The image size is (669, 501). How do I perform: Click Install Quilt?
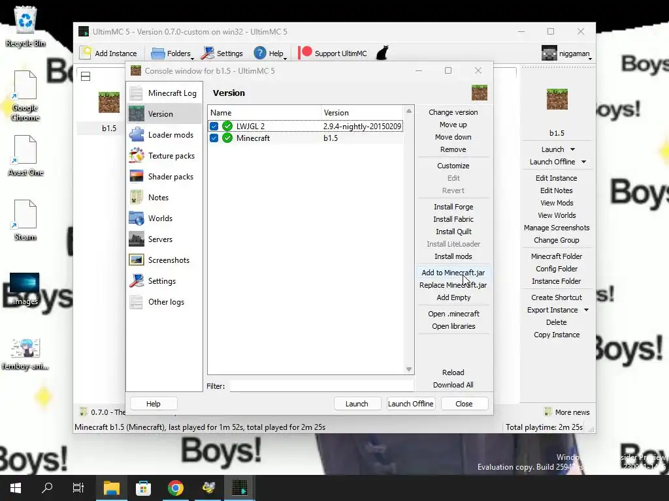[453, 232]
